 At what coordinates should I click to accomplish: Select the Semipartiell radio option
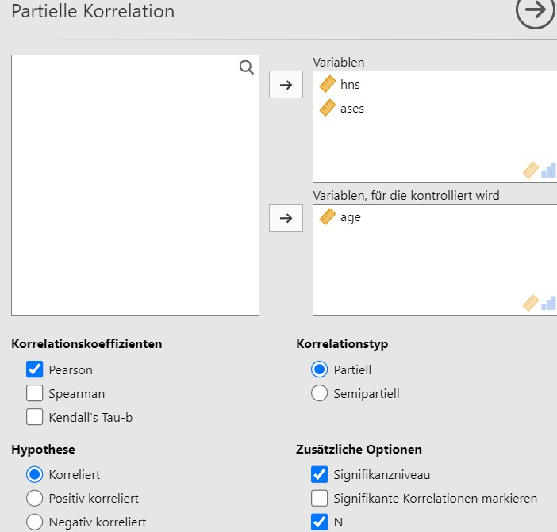pyautogui.click(x=319, y=393)
